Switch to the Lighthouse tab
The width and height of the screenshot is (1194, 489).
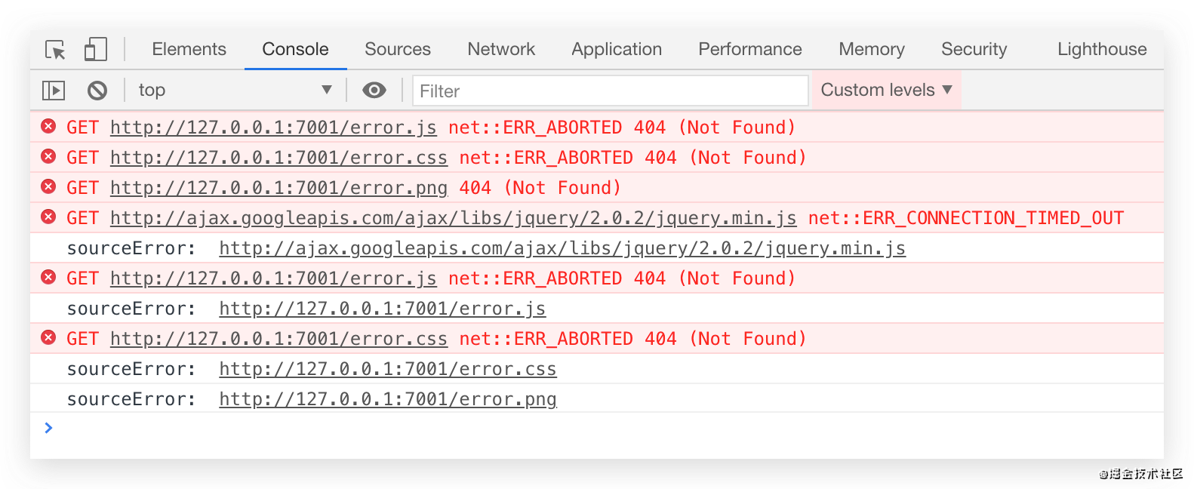(x=1101, y=49)
